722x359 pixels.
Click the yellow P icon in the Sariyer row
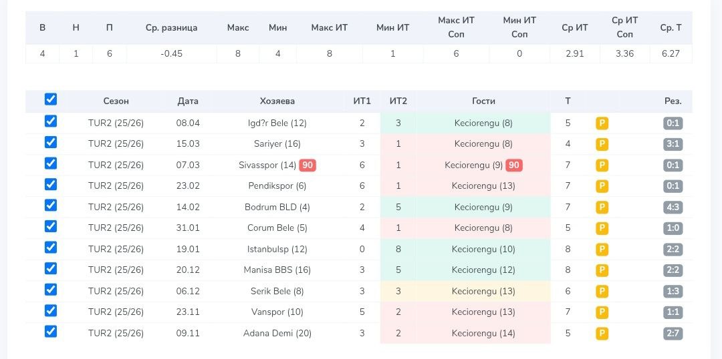602,144
